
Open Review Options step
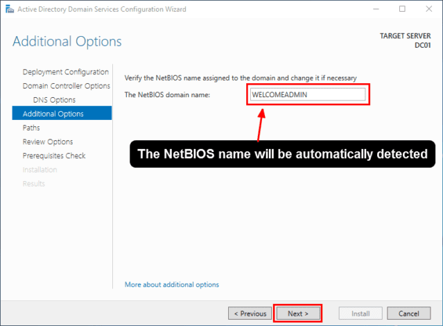48,141
